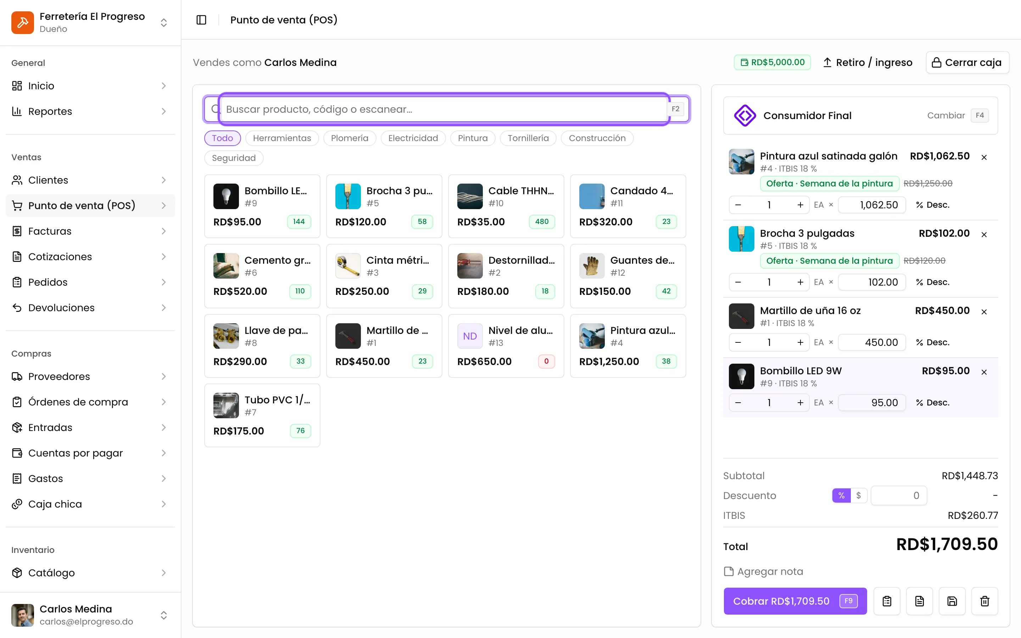1021x638 pixels.
Task: Switch discount type to percent
Action: tap(841, 496)
